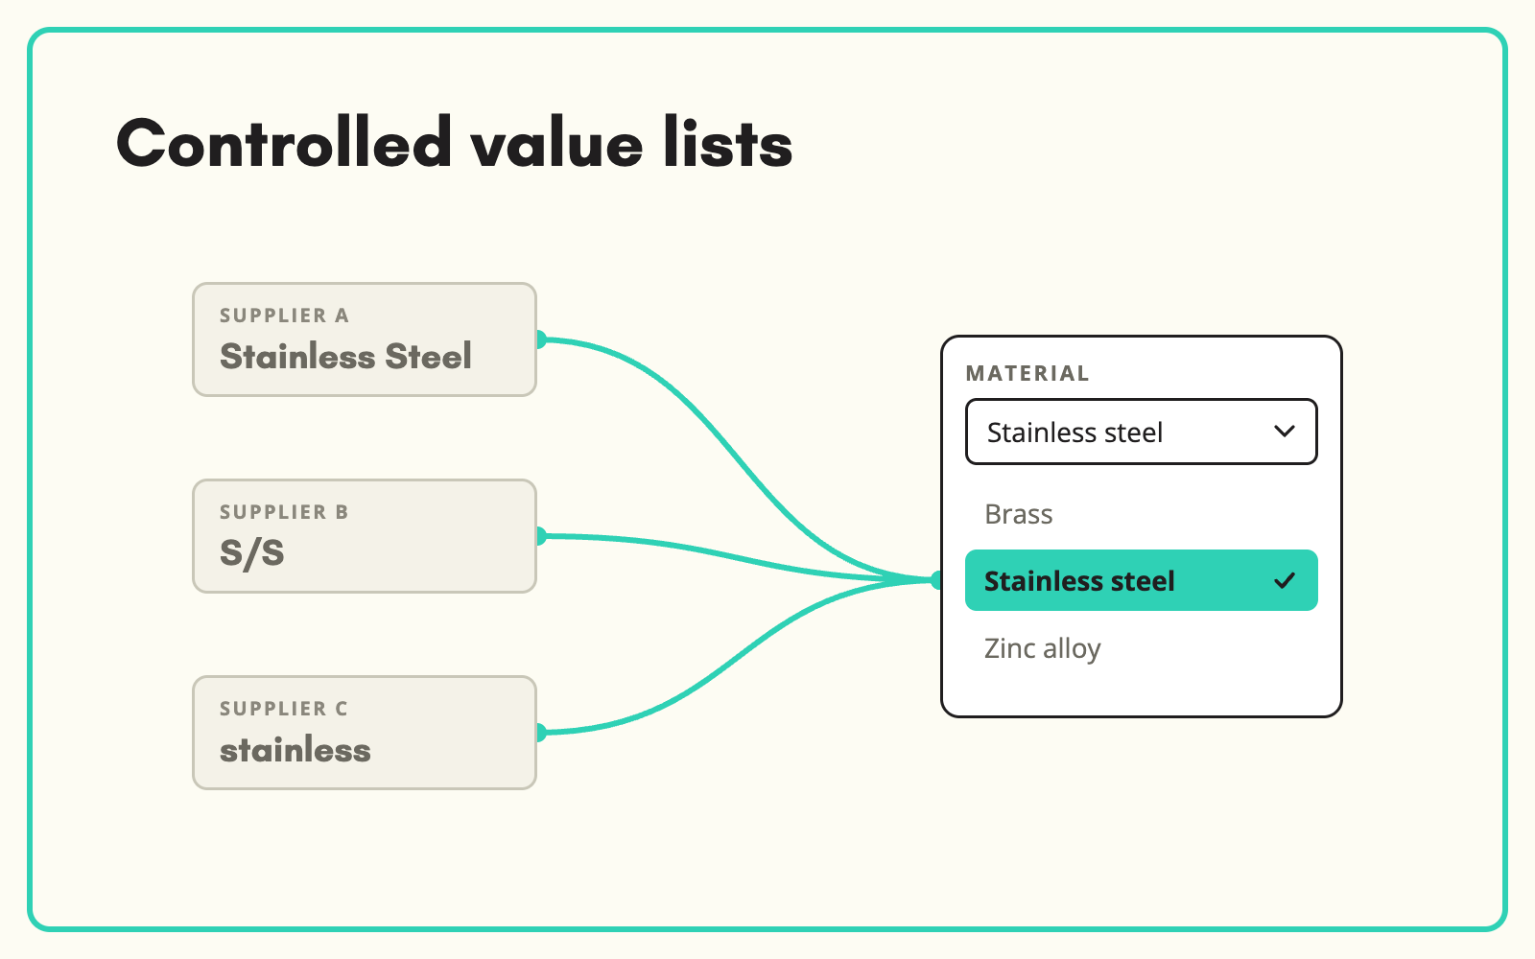Click the checkmark on Stainless steel option
Image resolution: width=1535 pixels, height=959 pixels.
pyautogui.click(x=1284, y=580)
